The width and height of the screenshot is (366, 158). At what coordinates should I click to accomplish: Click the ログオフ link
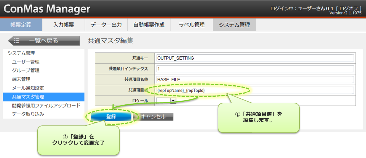(x=349, y=9)
